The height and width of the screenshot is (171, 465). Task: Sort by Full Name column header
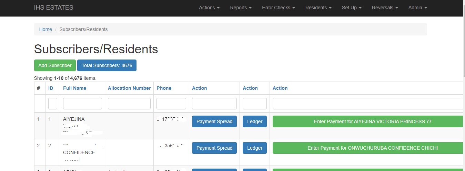click(74, 88)
